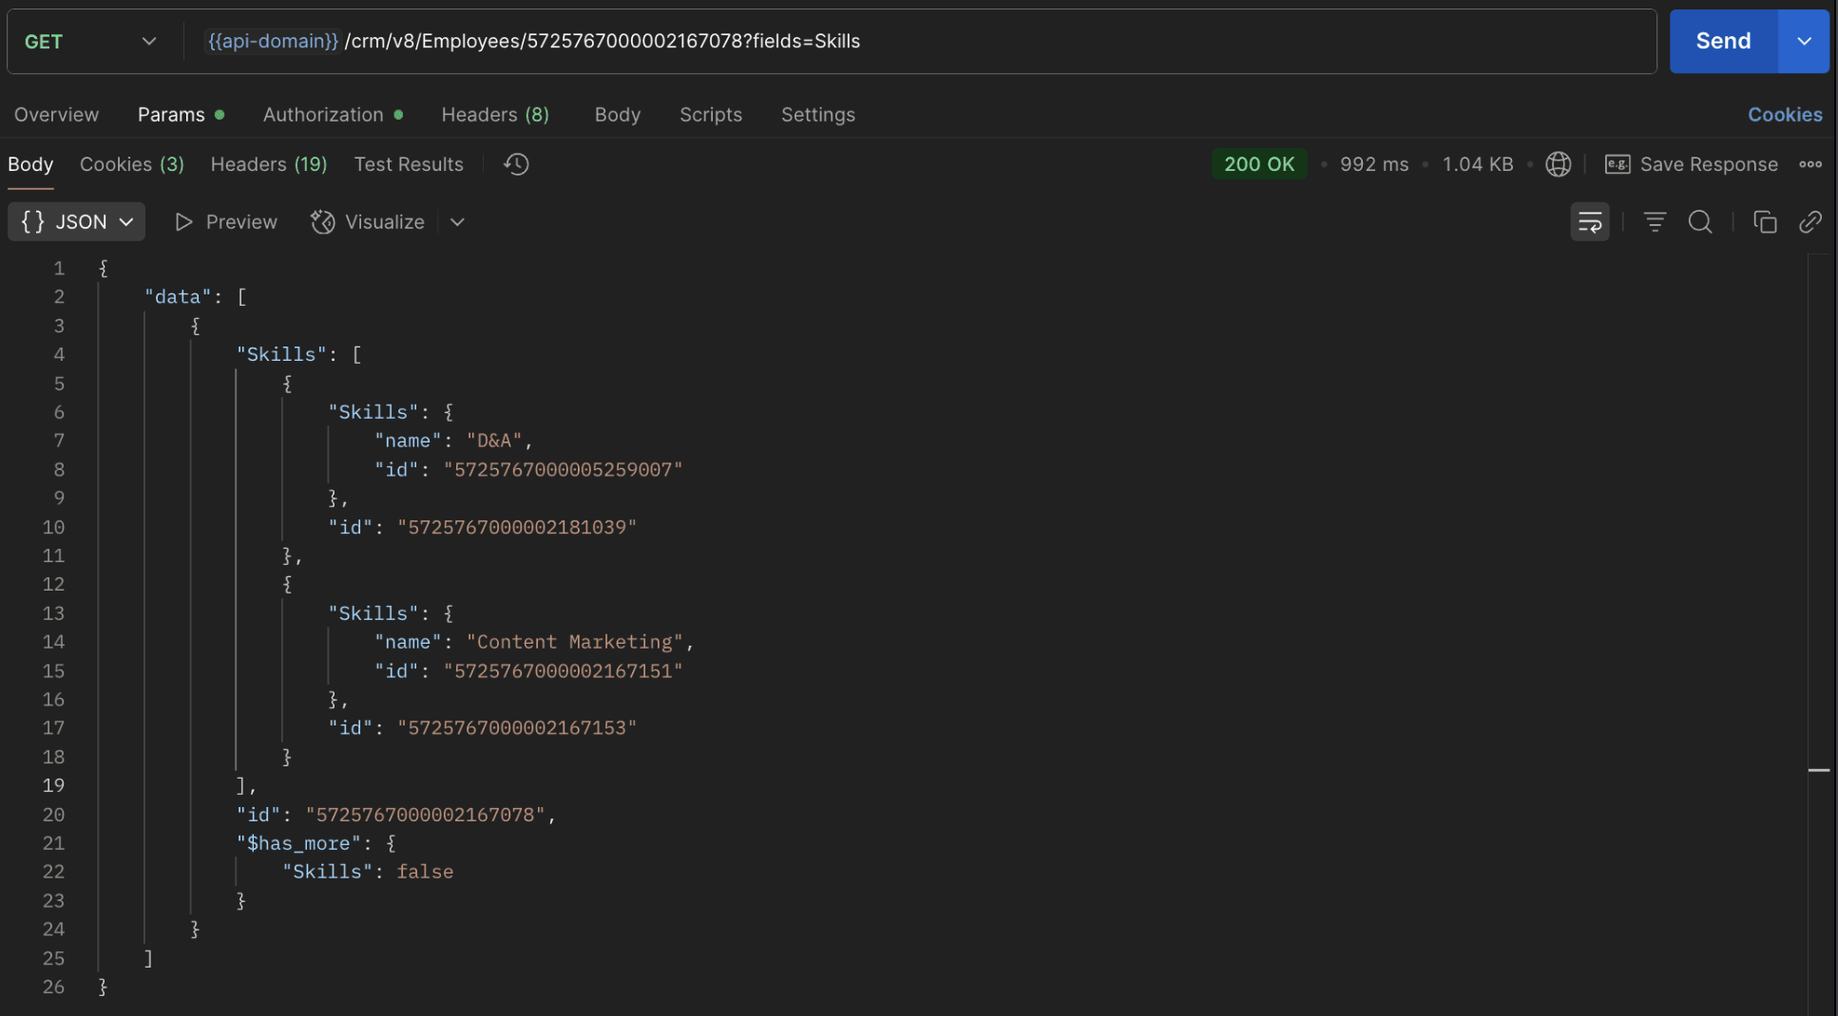
Task: Open the request Body tab
Action: click(618, 115)
